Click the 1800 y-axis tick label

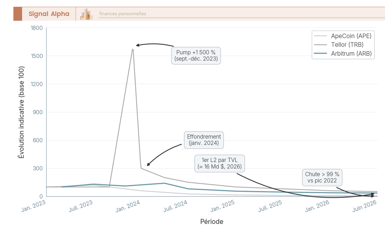(x=37, y=28)
